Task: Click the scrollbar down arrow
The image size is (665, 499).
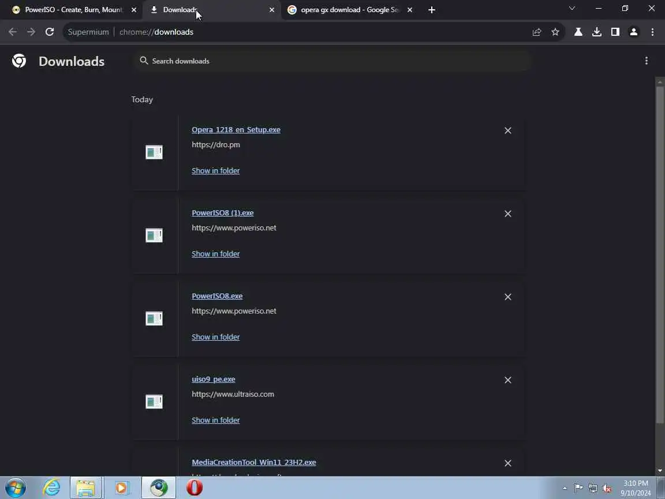Action: point(659,471)
